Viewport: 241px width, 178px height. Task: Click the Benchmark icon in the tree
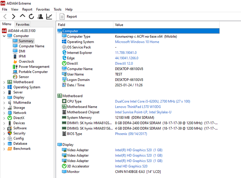(10, 149)
